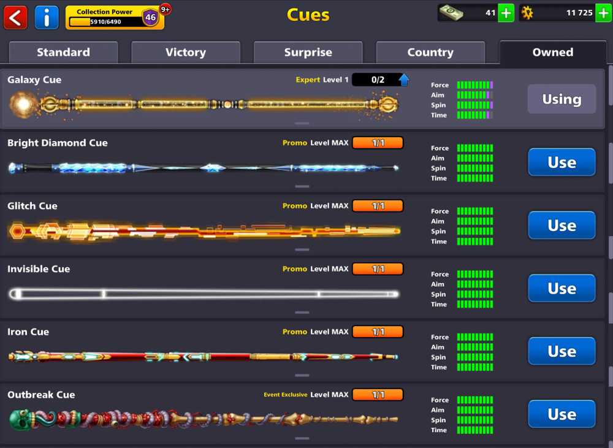Image resolution: width=613 pixels, height=448 pixels.
Task: Select the Country cues tab
Action: pos(430,53)
